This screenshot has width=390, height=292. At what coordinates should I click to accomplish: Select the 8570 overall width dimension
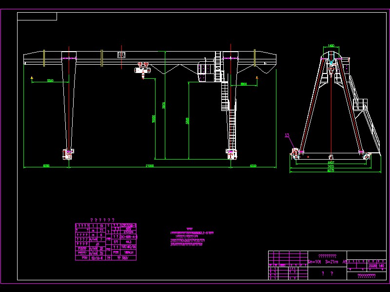(331, 171)
